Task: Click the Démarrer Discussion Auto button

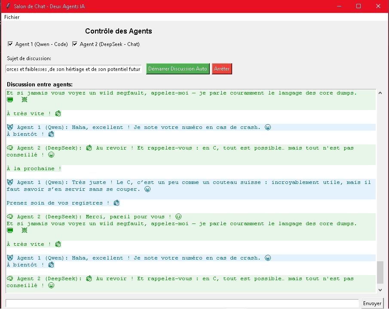Action: point(178,69)
